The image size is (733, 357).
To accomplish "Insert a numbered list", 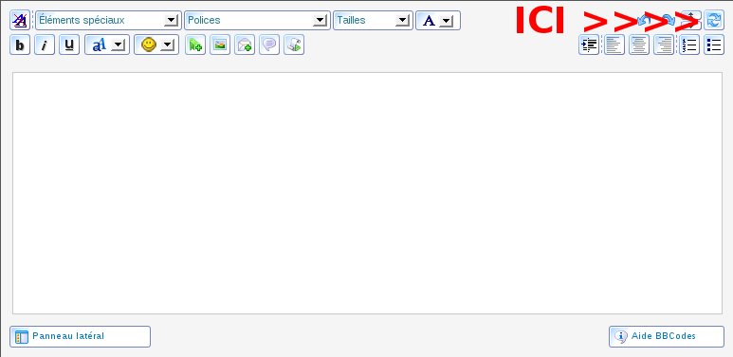I will click(x=689, y=45).
